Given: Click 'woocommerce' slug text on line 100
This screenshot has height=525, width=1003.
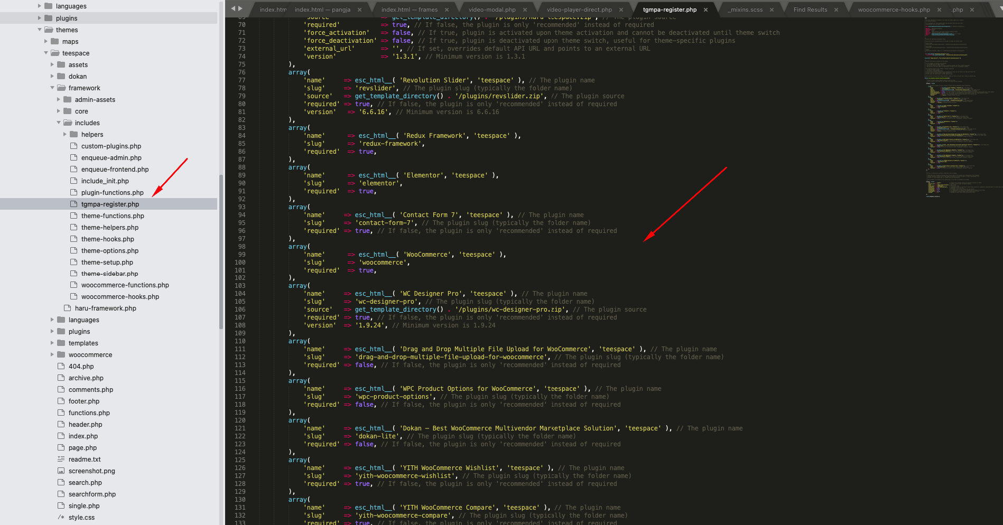Looking at the screenshot, I should click(x=383, y=262).
